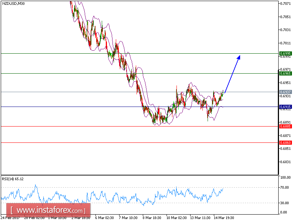Select the blue 0.6915 support level tag
Viewport: 296px width, 222px height.
285,106
